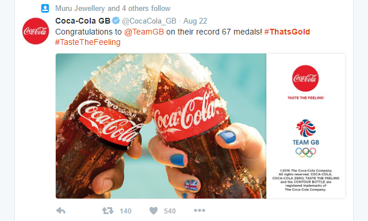Viewport: 368px width, 221px height.
Task: Open the #TasteTheFeeling hashtag
Action: click(x=88, y=42)
